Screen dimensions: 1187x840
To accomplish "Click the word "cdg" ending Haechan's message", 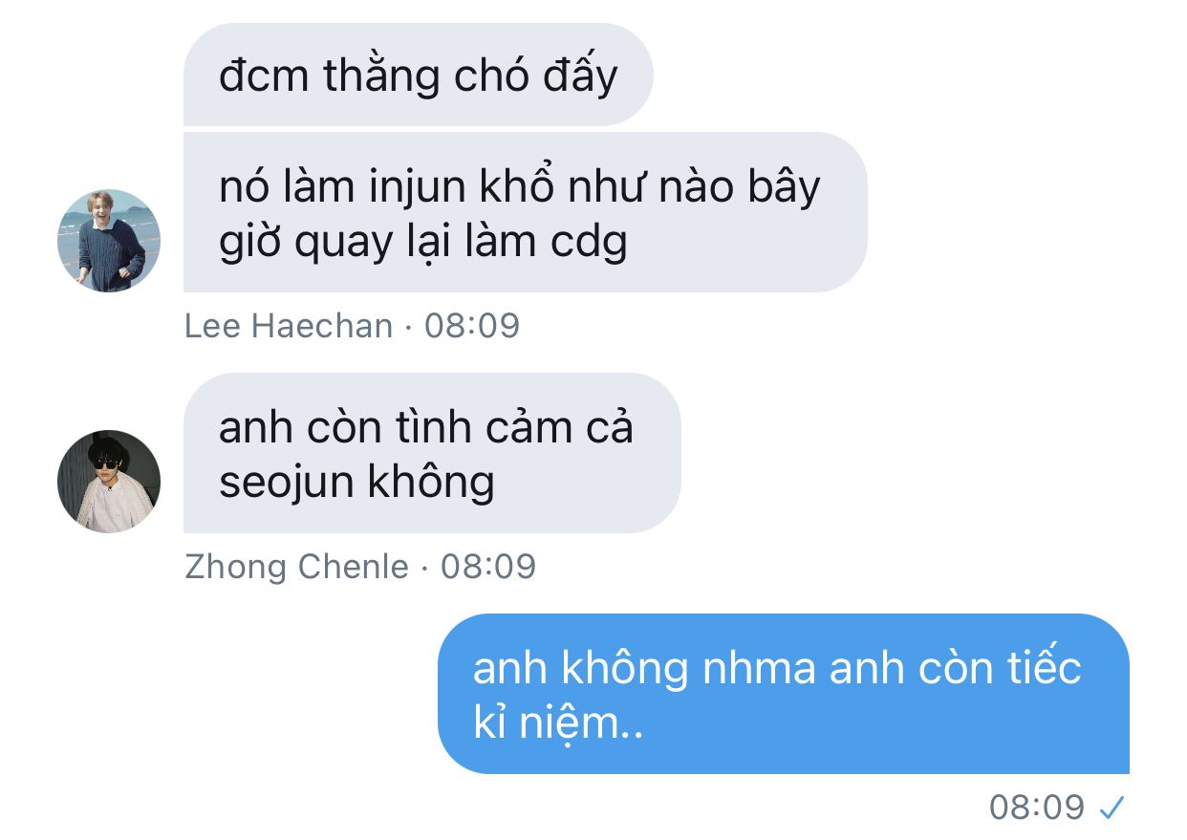I will pos(590,243).
